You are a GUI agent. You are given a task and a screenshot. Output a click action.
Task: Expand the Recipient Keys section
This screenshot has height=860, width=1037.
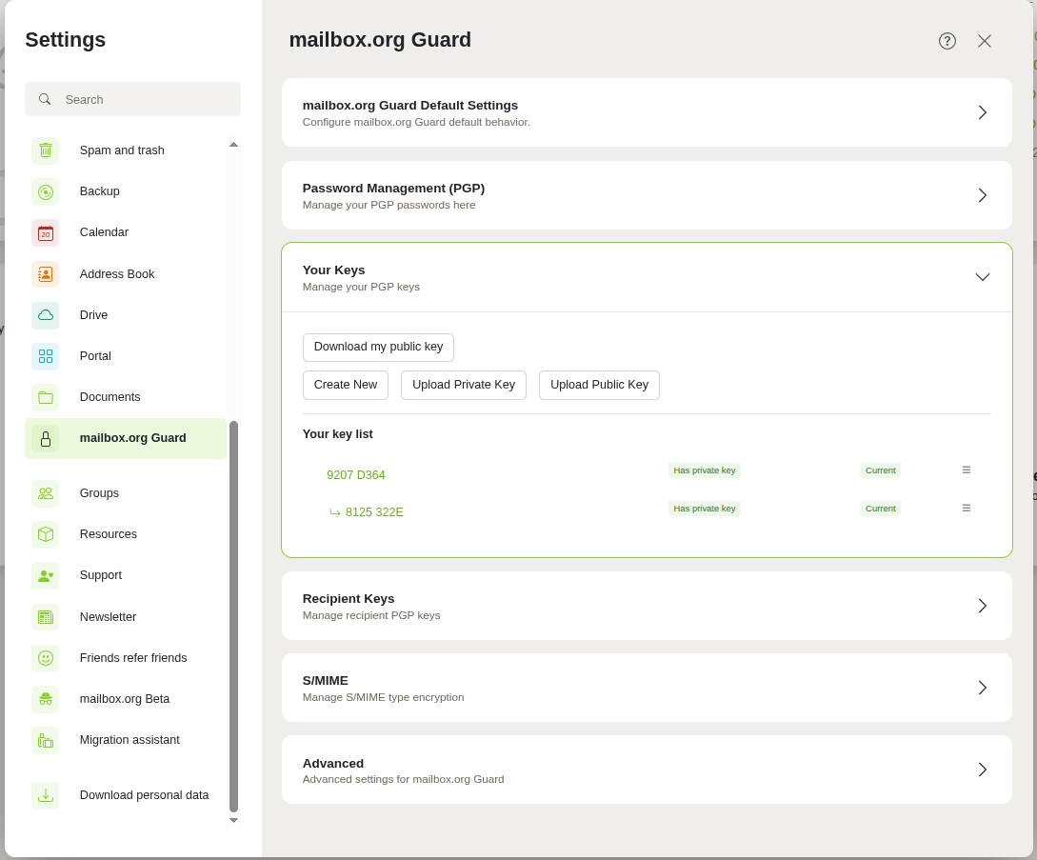pos(647,606)
